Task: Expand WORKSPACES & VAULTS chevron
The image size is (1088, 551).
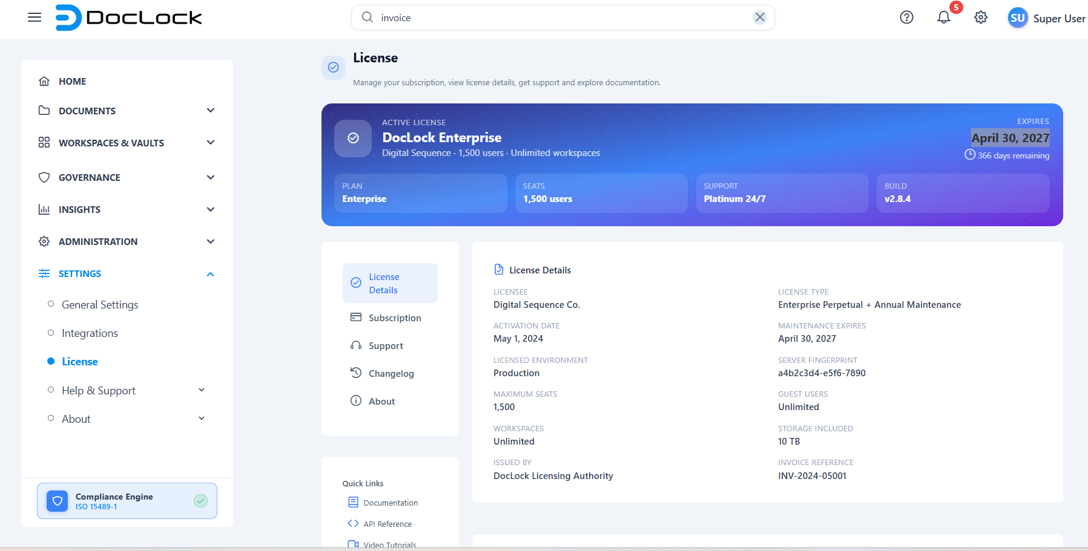Action: click(211, 142)
